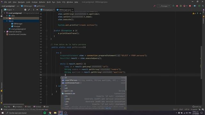This screenshot has width=205, height=115.
Task: Click the editor vertical scrollbar
Action: pyautogui.click(x=201, y=63)
